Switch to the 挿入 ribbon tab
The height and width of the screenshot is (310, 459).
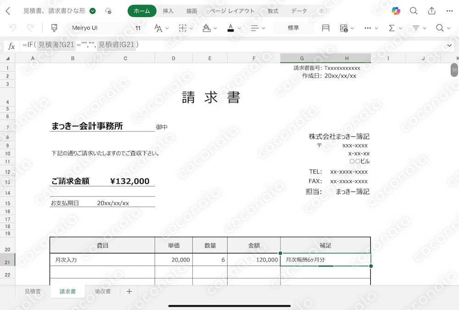tap(168, 11)
